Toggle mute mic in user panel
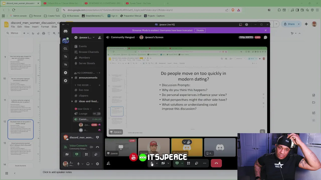Screen dimensions: 321x180 pyautogui.click(x=78, y=164)
